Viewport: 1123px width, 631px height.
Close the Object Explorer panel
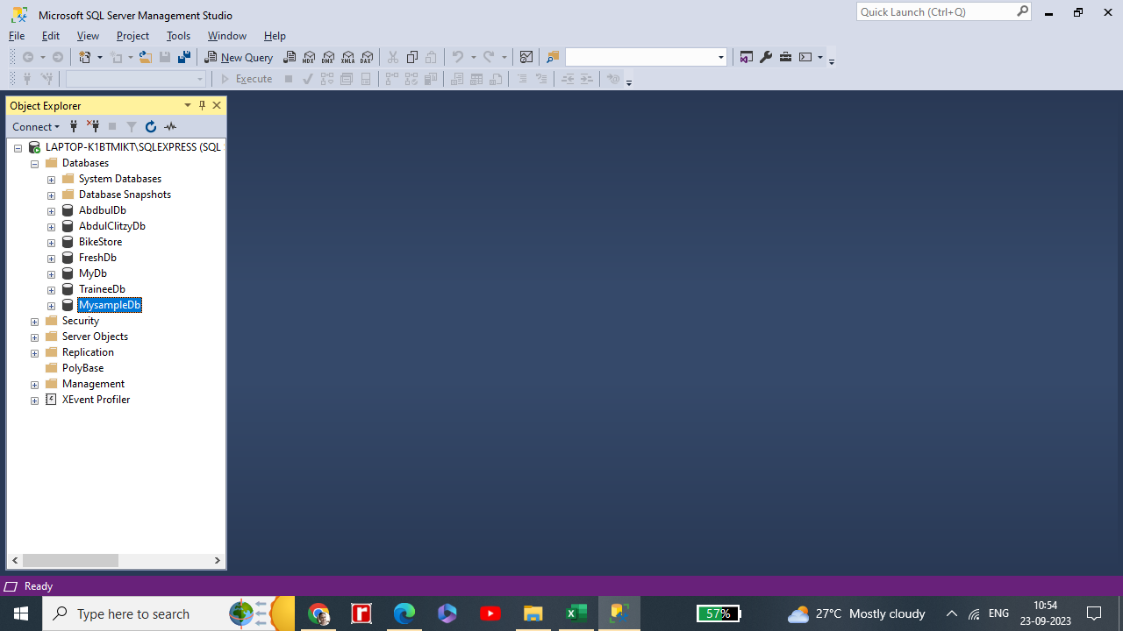pos(217,105)
